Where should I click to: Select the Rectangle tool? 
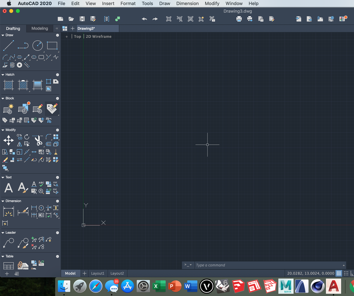(x=52, y=46)
